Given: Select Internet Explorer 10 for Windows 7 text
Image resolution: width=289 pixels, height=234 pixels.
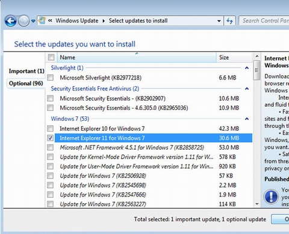Looking at the screenshot, I should click(x=102, y=128).
